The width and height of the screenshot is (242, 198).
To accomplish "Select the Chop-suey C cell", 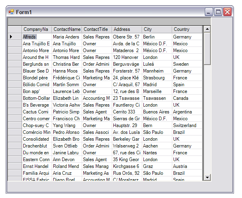I will tap(37, 125).
